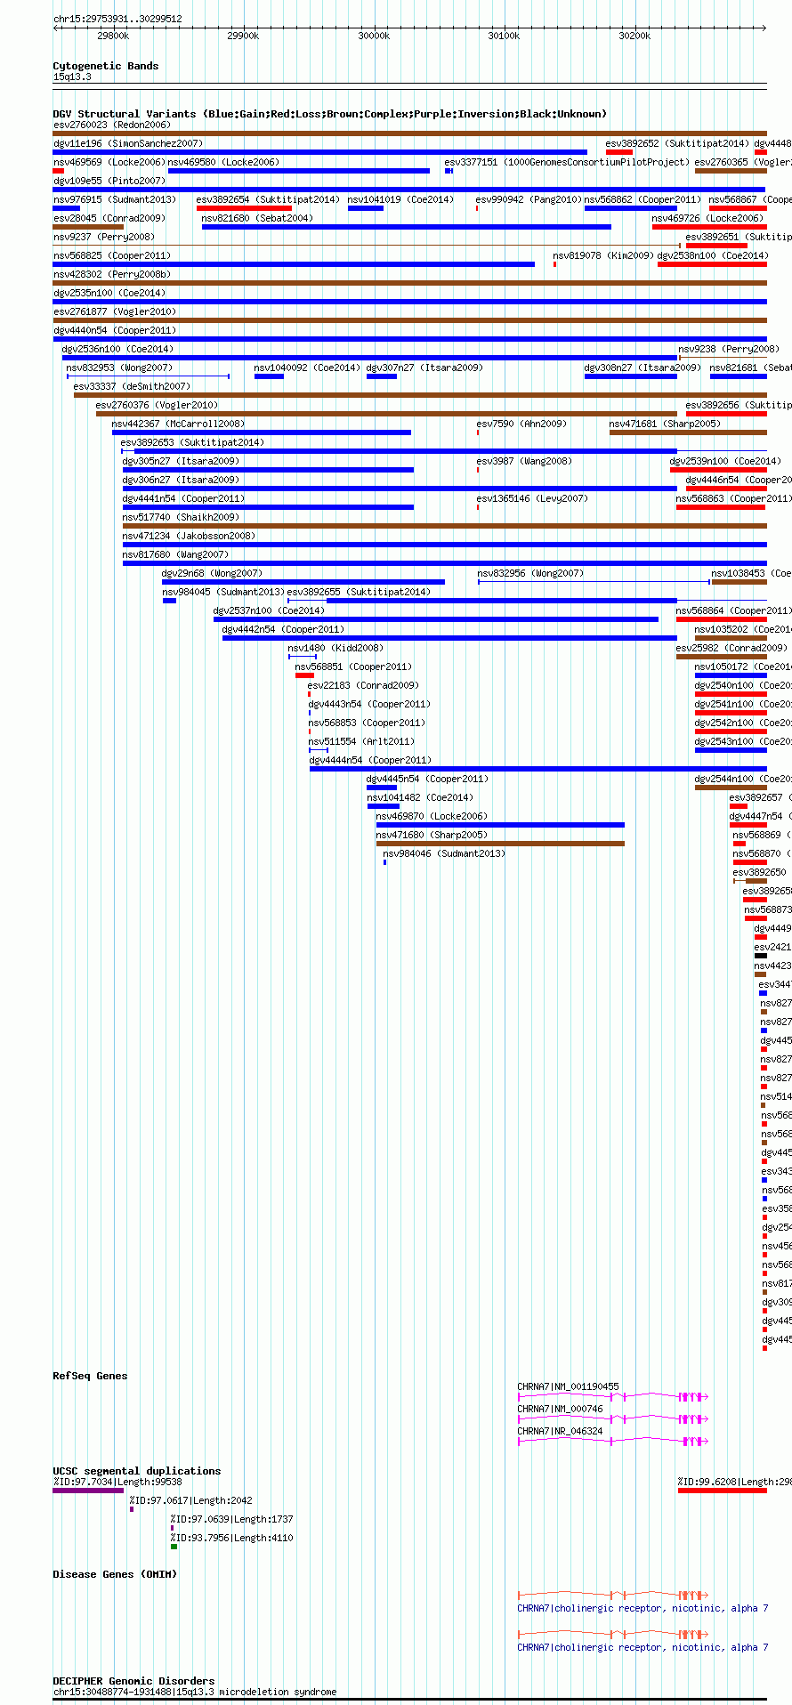Open esv33337 (deSmith2007) variant

pos(132,387)
